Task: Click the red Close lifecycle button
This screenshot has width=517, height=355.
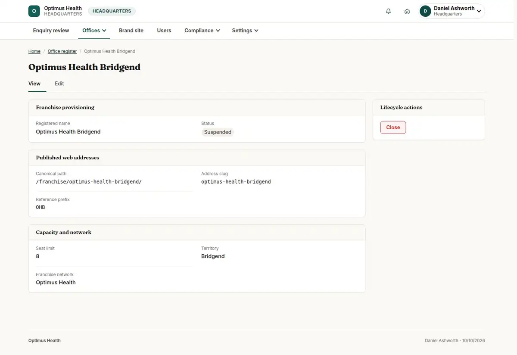Action: (x=393, y=128)
